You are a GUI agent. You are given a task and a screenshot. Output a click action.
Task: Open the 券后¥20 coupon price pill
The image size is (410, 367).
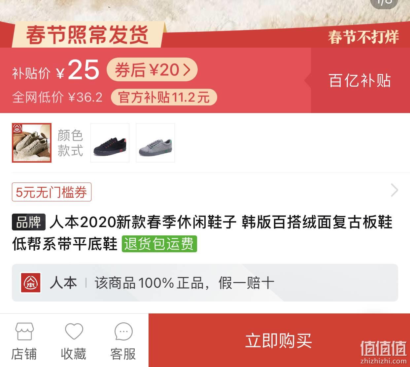[x=152, y=70]
